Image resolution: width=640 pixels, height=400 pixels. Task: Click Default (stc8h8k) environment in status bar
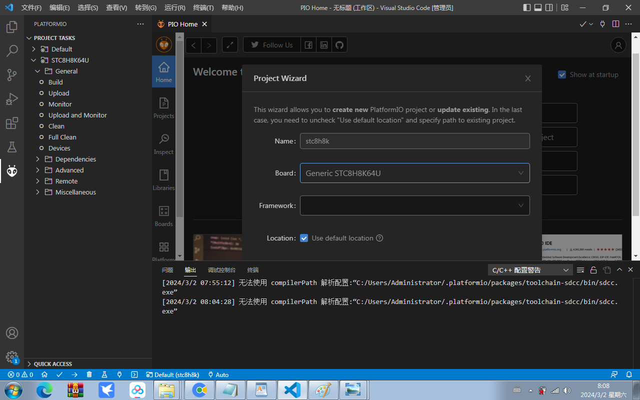pyautogui.click(x=172, y=374)
